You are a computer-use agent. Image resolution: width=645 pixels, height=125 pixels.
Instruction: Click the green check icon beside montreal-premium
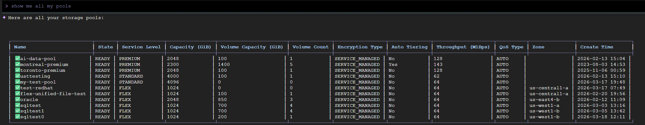coord(18,64)
